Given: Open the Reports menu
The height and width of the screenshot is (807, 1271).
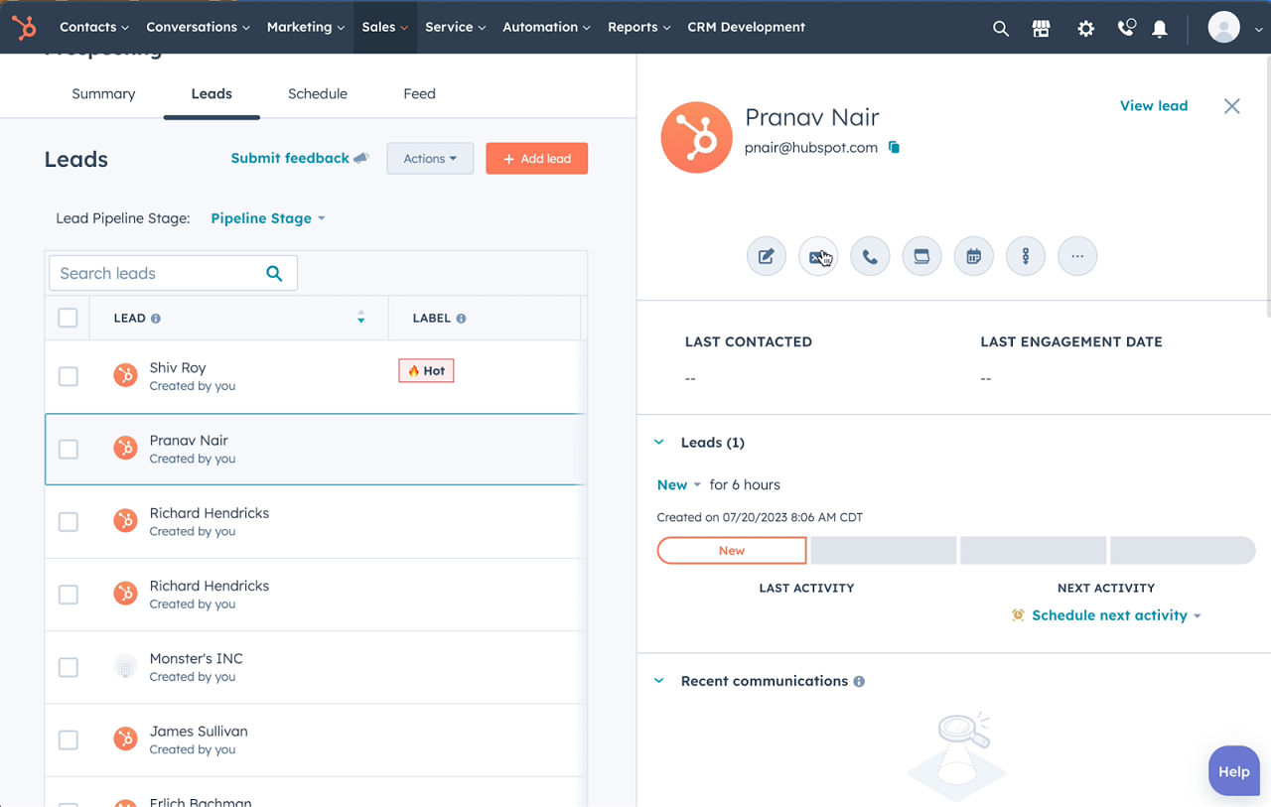Looking at the screenshot, I should click(x=638, y=27).
